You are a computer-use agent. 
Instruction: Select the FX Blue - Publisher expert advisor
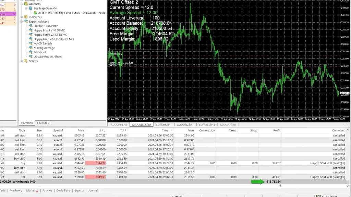click(x=45, y=26)
